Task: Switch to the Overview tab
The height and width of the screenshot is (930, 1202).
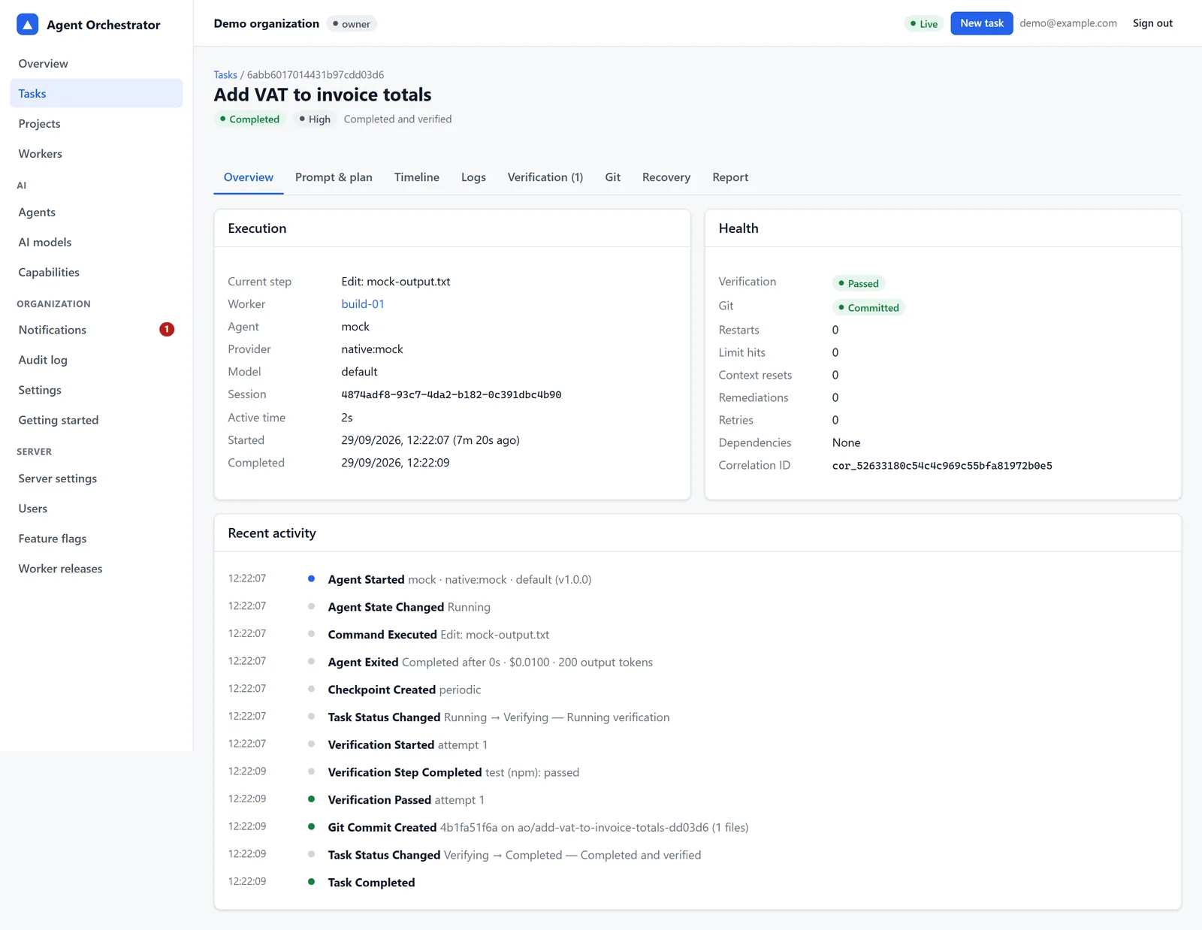Action: point(249,177)
